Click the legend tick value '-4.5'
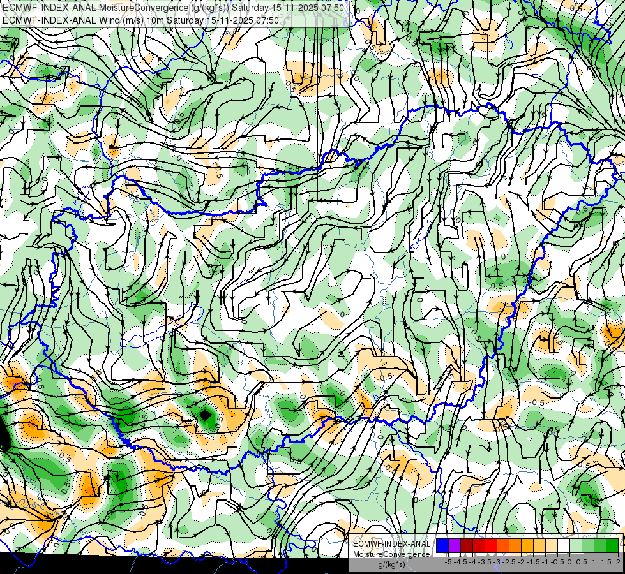The height and width of the screenshot is (574, 625). (x=460, y=562)
